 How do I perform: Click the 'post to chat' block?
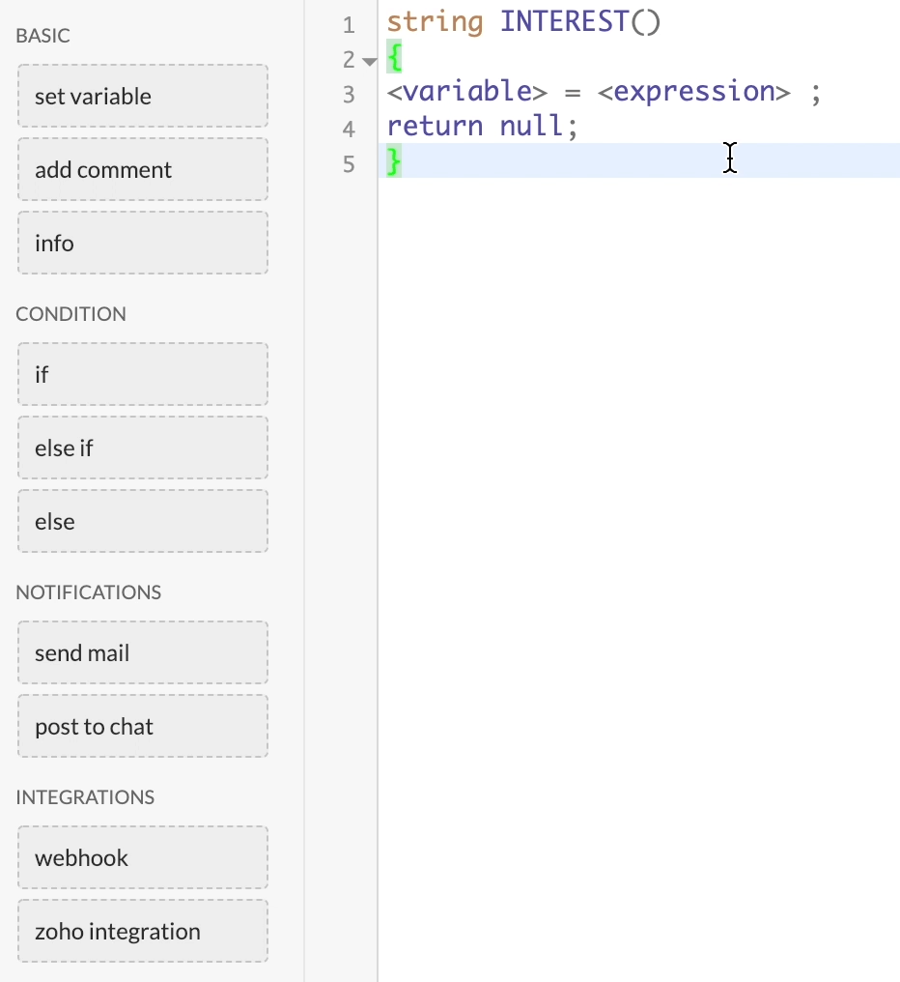[142, 727]
